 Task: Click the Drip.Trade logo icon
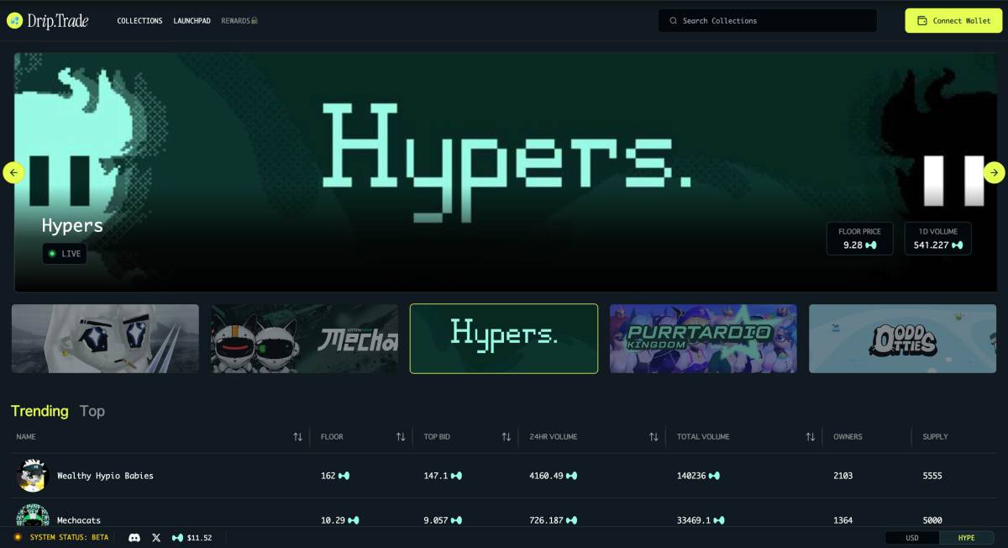[x=14, y=21]
